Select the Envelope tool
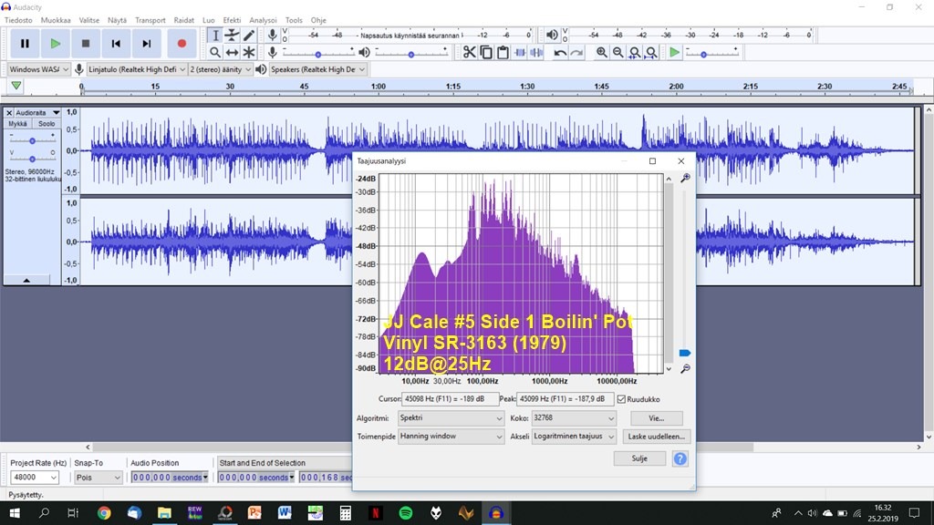 click(232, 36)
